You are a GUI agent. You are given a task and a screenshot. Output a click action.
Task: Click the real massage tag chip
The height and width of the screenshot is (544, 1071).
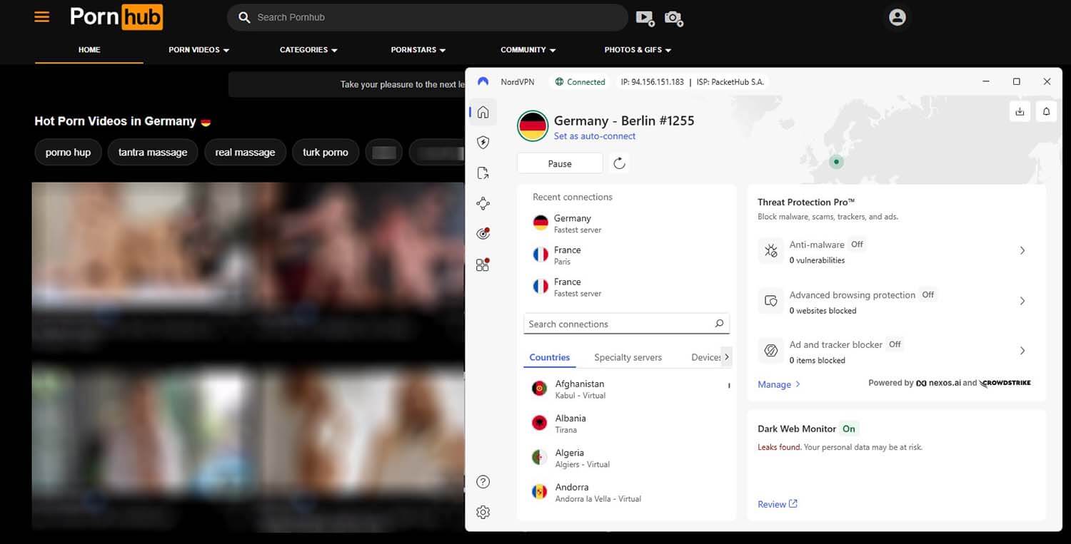[x=245, y=152]
